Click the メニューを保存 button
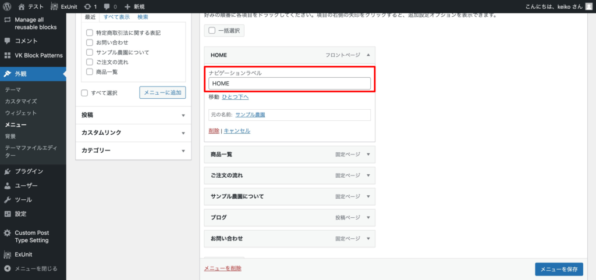596x280 pixels. point(559,270)
